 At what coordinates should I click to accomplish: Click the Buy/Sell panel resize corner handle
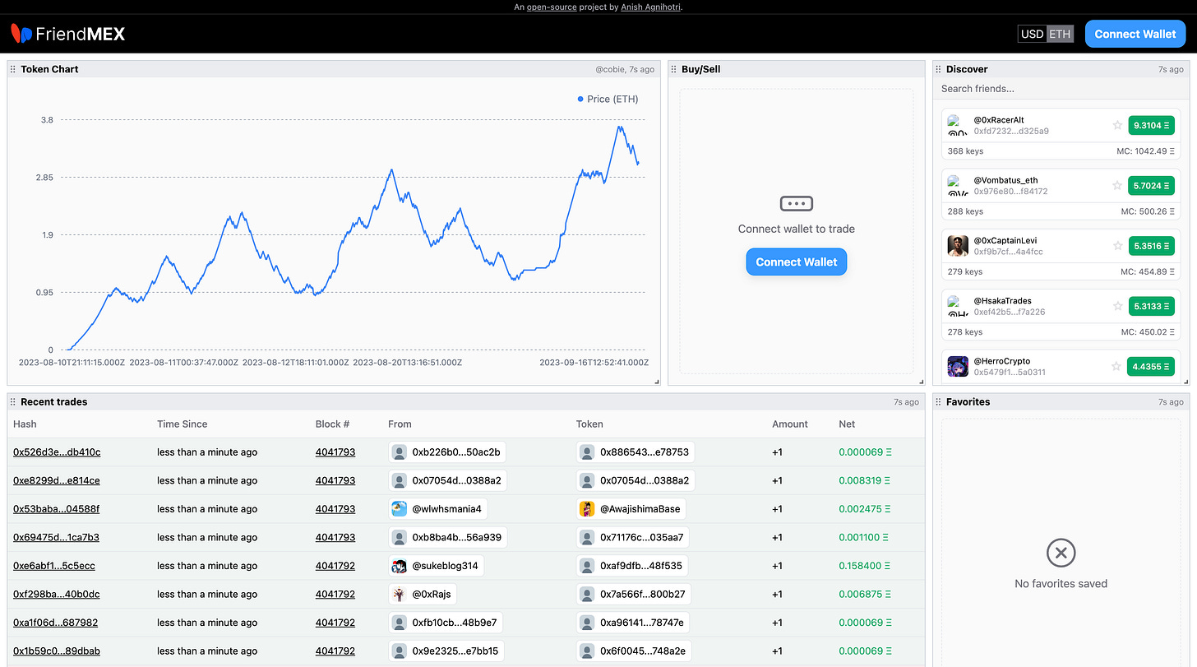click(921, 381)
